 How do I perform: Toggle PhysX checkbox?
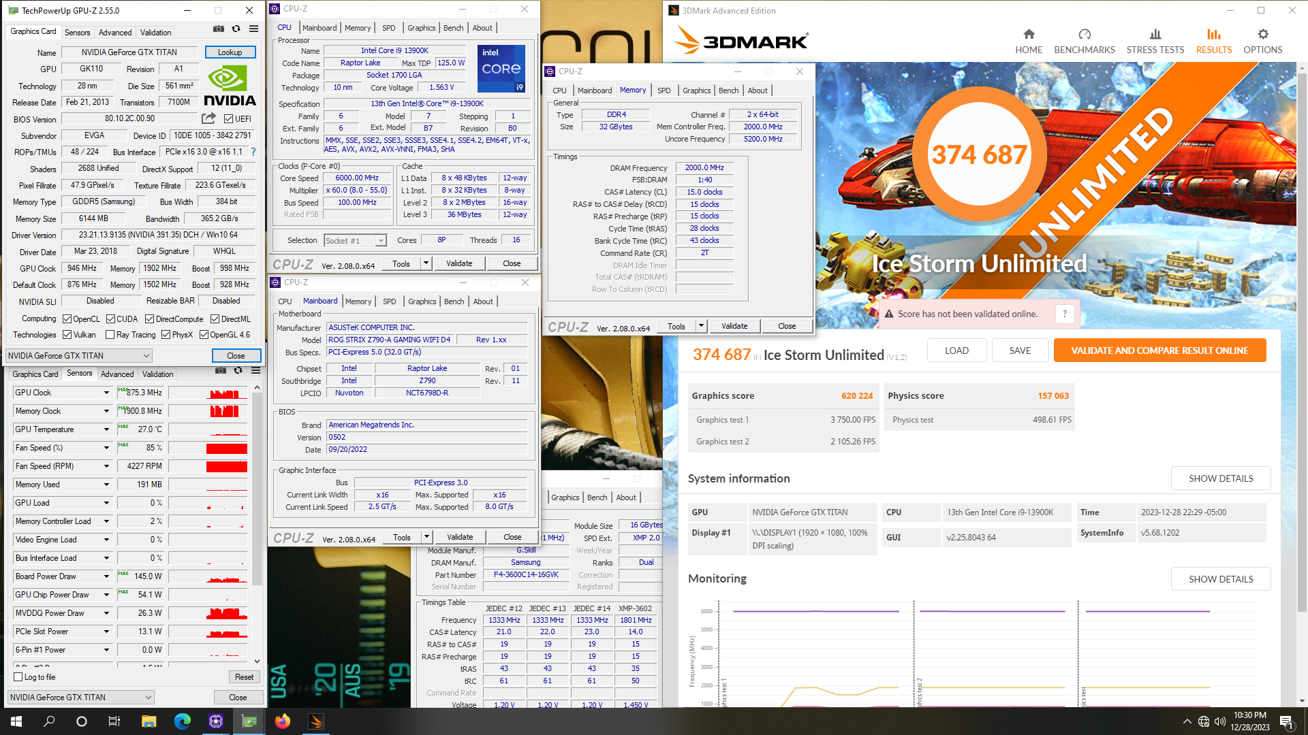tap(166, 334)
